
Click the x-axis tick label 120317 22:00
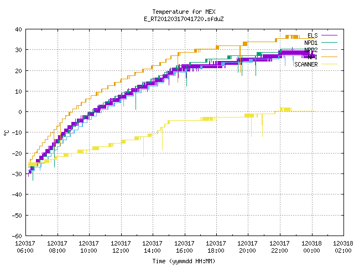point(280,247)
